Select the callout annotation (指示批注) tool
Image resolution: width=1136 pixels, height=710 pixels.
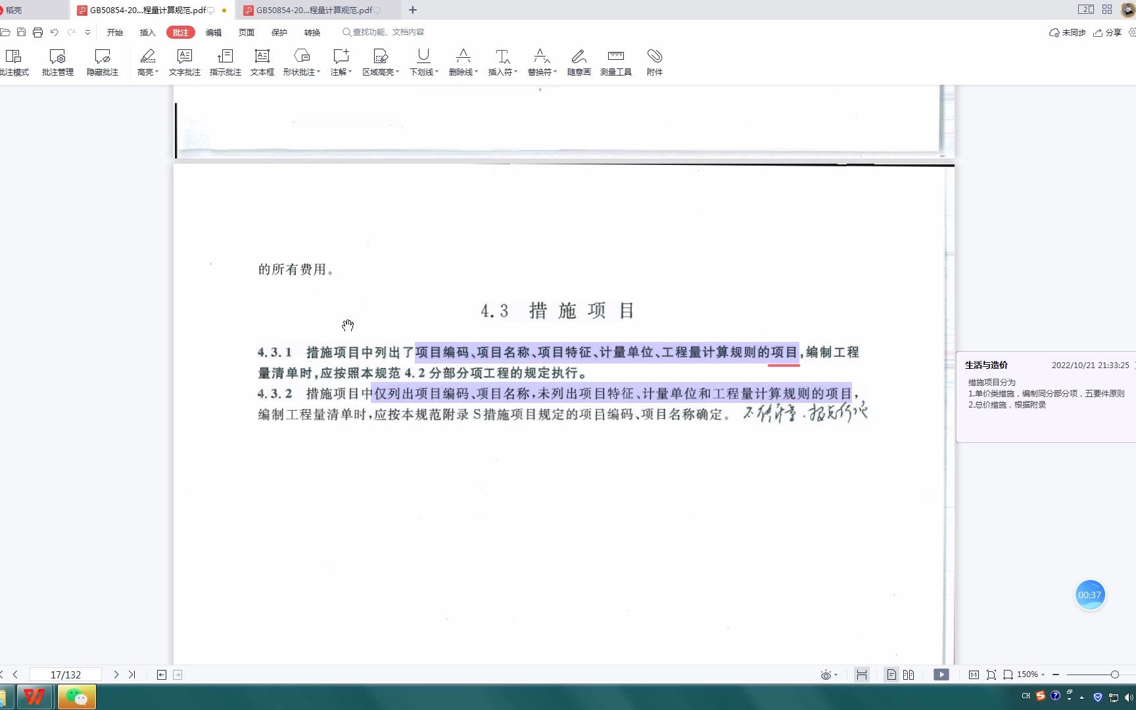[x=225, y=62]
